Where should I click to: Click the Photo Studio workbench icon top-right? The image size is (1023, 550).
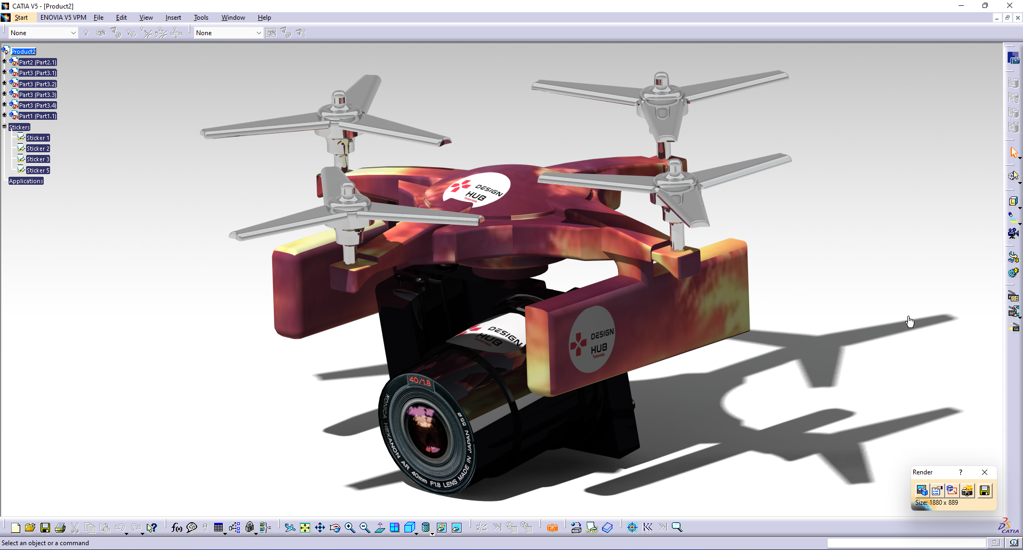click(x=1013, y=58)
